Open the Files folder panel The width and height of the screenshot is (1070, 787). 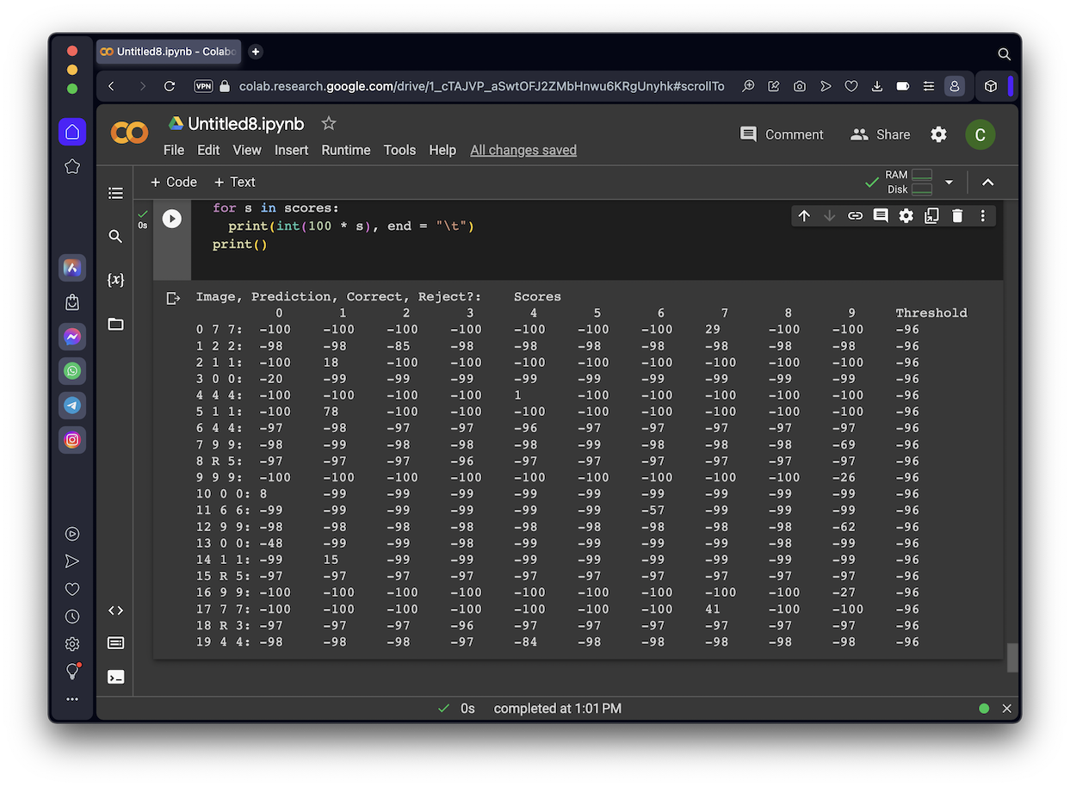(115, 324)
